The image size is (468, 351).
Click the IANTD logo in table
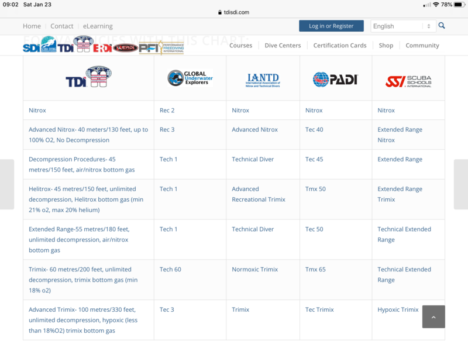pos(263,80)
